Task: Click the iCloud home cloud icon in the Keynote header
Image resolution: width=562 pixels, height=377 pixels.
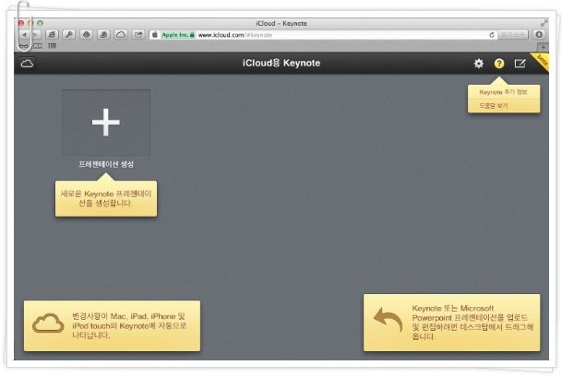Action: click(27, 64)
